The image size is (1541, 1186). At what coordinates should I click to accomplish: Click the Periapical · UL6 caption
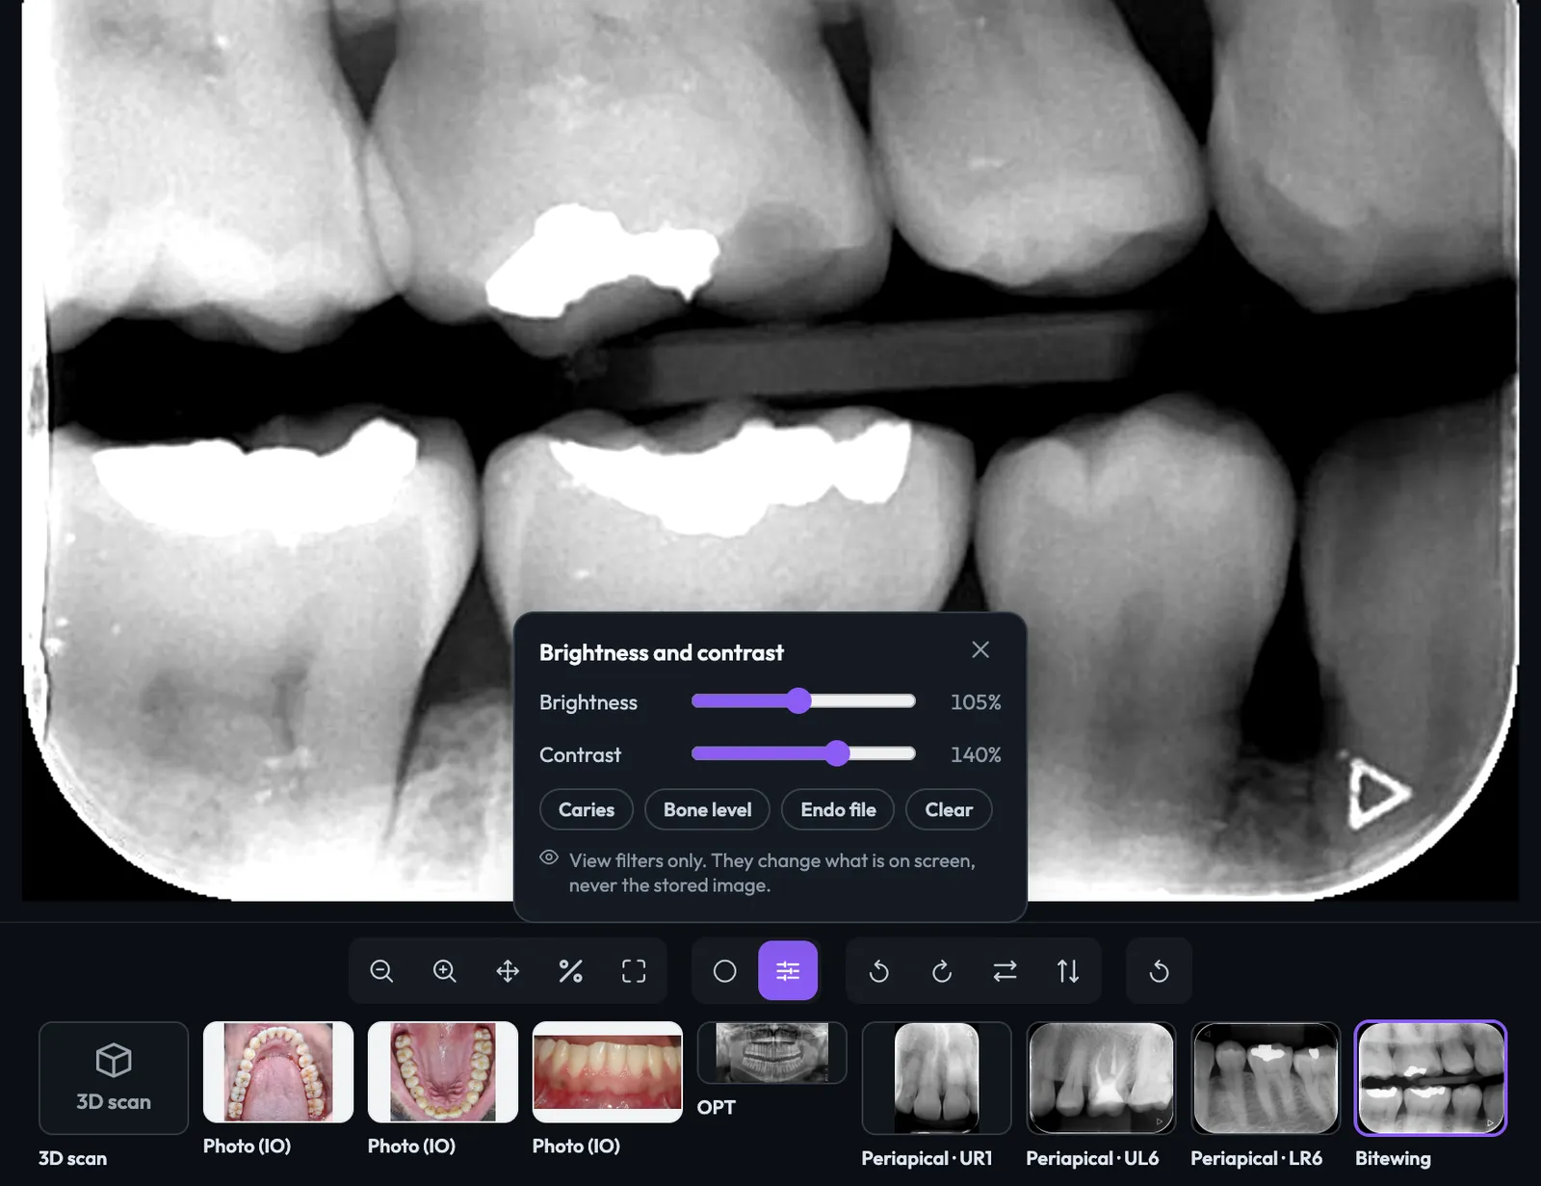pos(1092,1158)
